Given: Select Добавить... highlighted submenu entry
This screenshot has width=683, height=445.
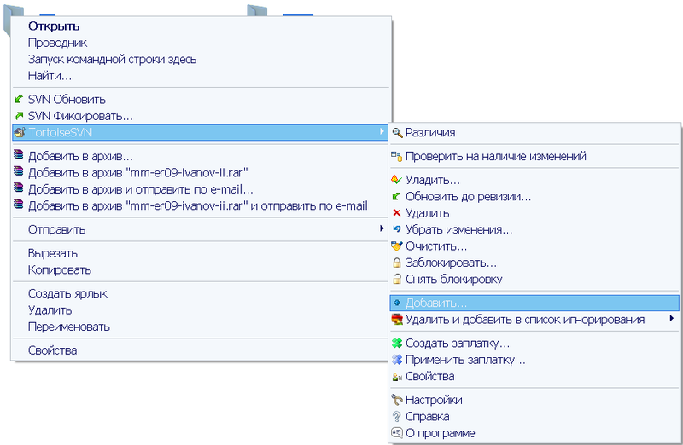Looking at the screenshot, I should (435, 303).
